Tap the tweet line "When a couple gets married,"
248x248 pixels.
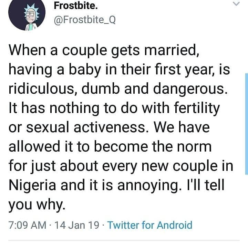tap(104, 50)
